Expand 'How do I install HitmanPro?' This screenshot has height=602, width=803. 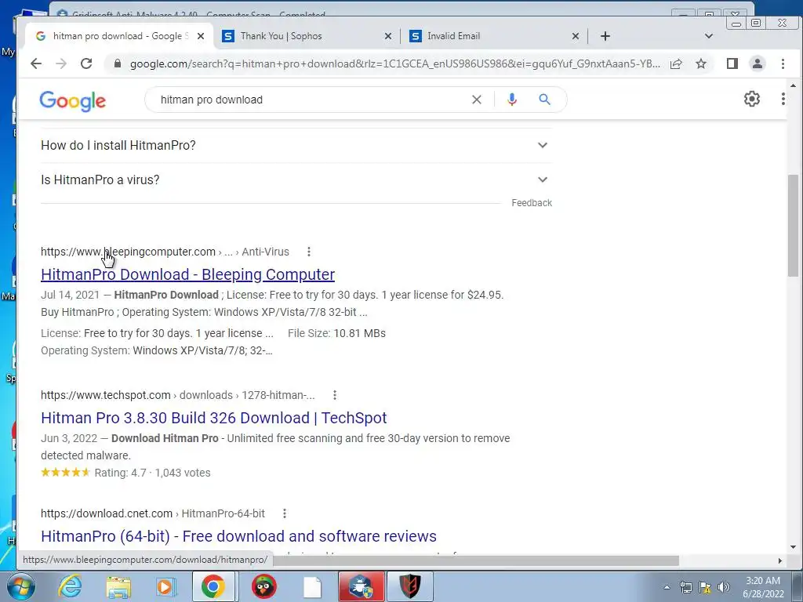coord(296,145)
